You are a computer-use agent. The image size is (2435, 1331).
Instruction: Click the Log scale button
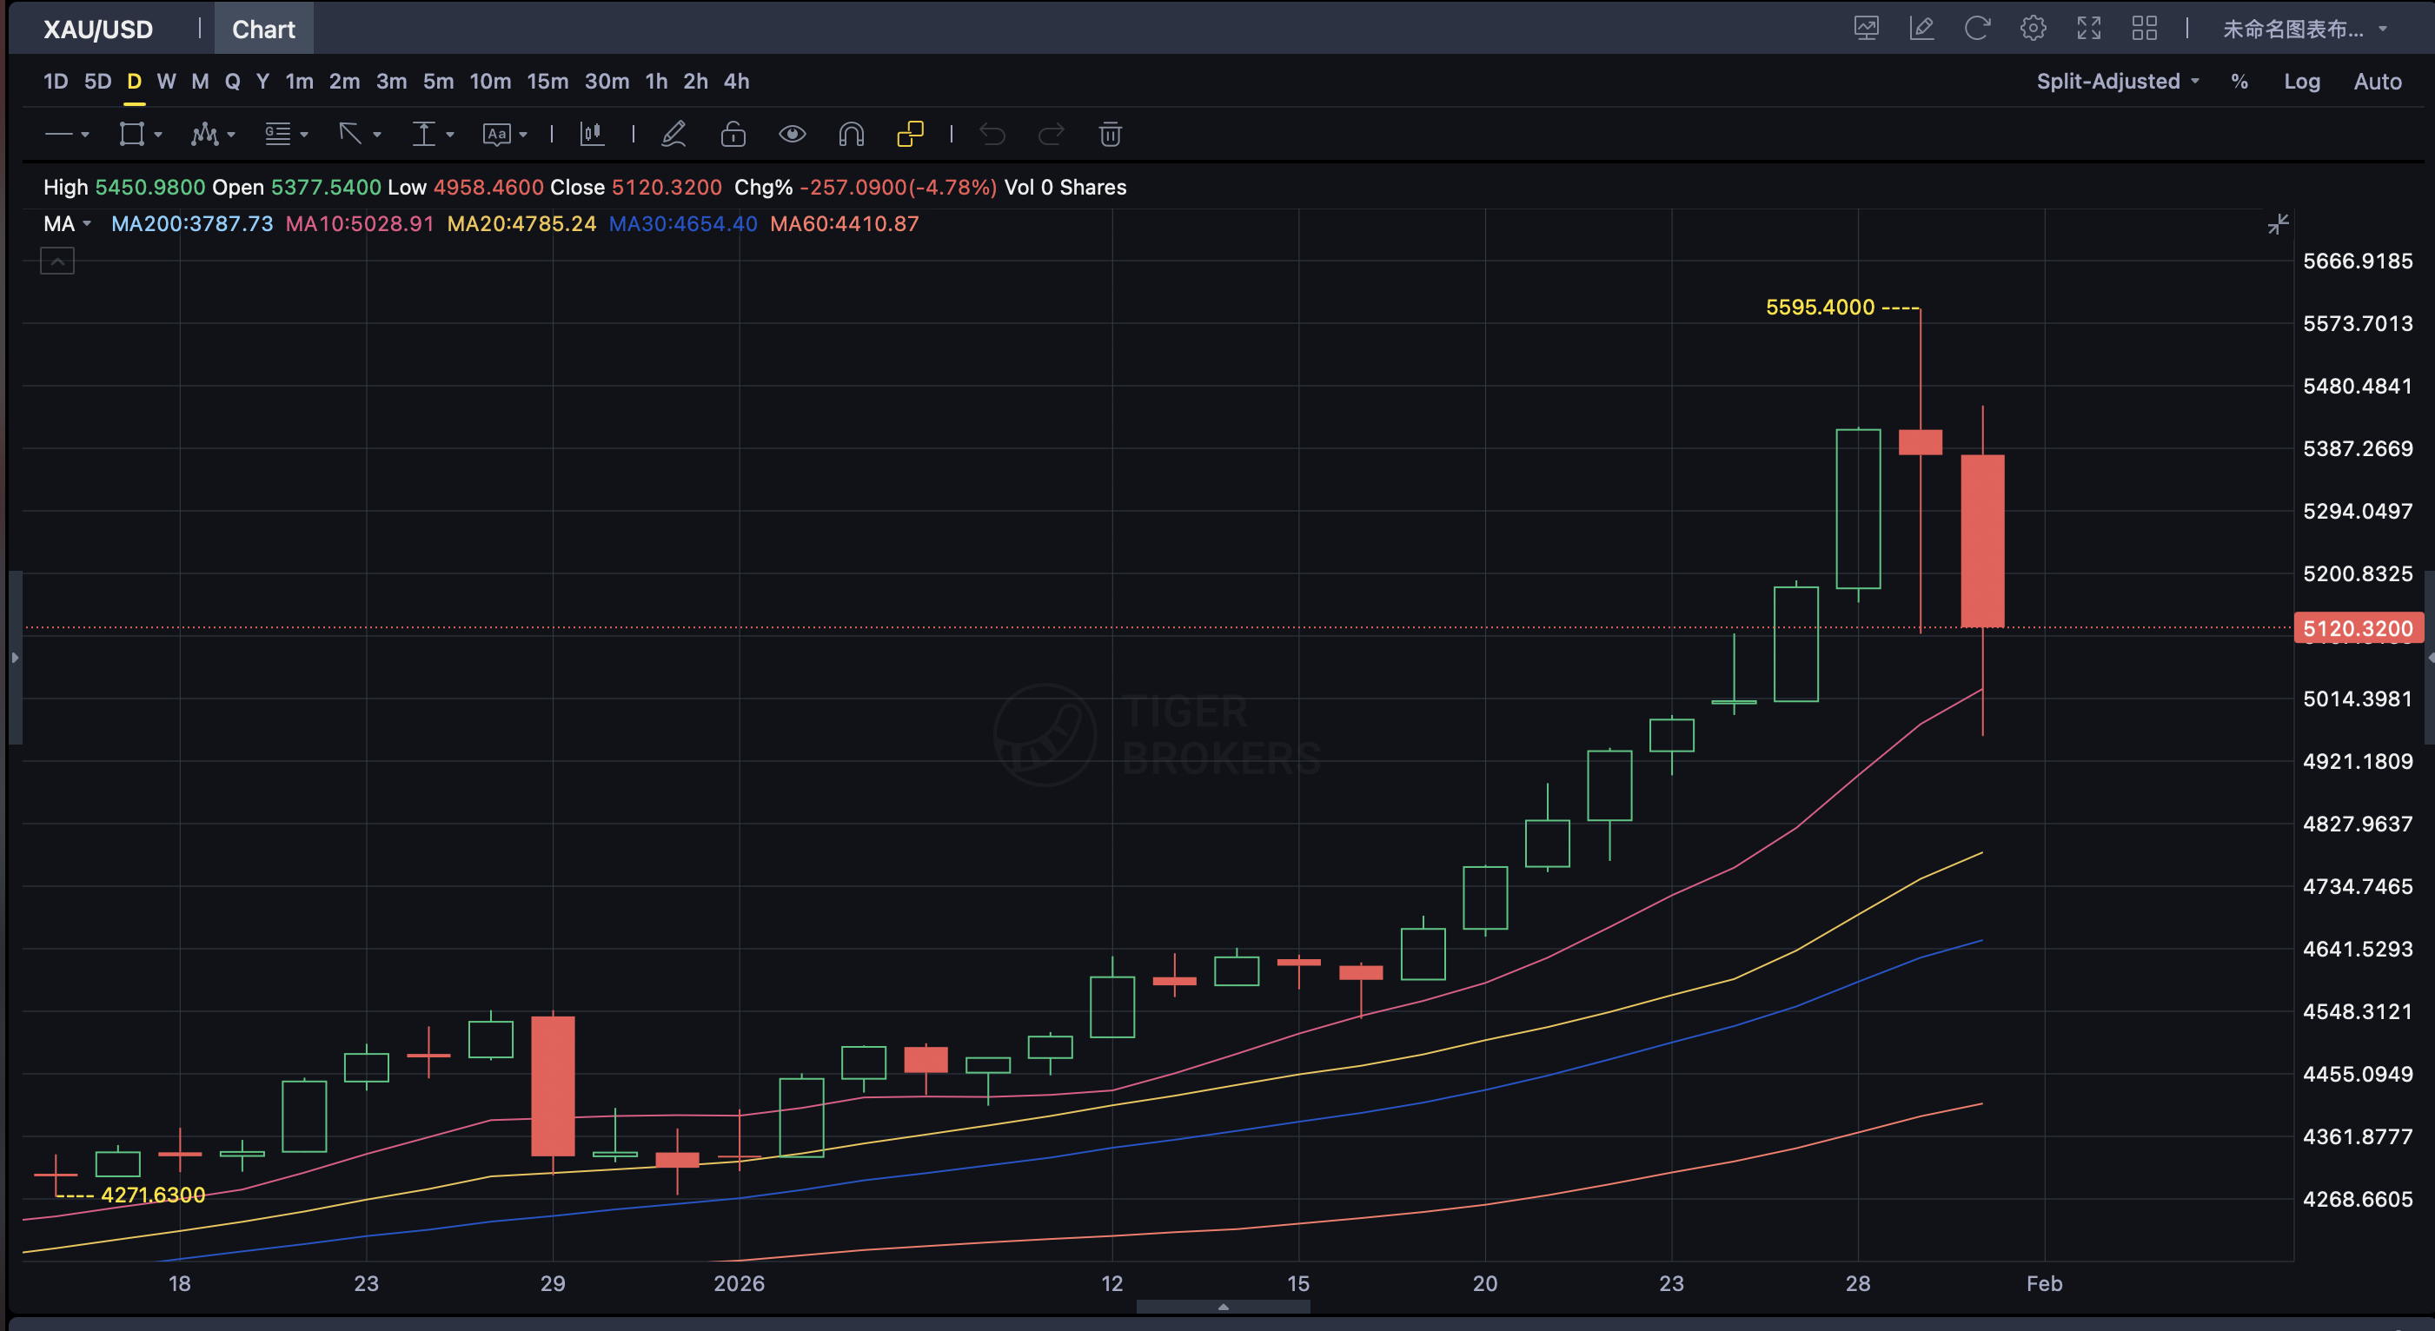(2301, 82)
